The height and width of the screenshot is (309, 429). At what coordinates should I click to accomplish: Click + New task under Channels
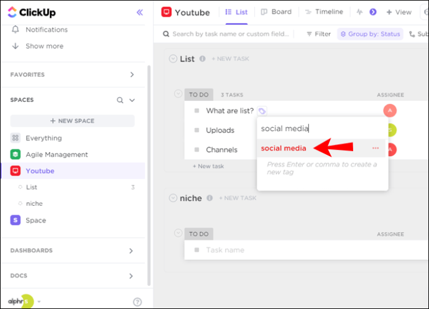point(208,166)
